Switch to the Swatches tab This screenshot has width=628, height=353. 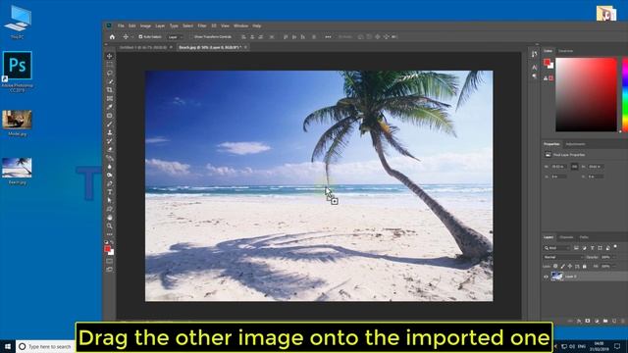(565, 51)
